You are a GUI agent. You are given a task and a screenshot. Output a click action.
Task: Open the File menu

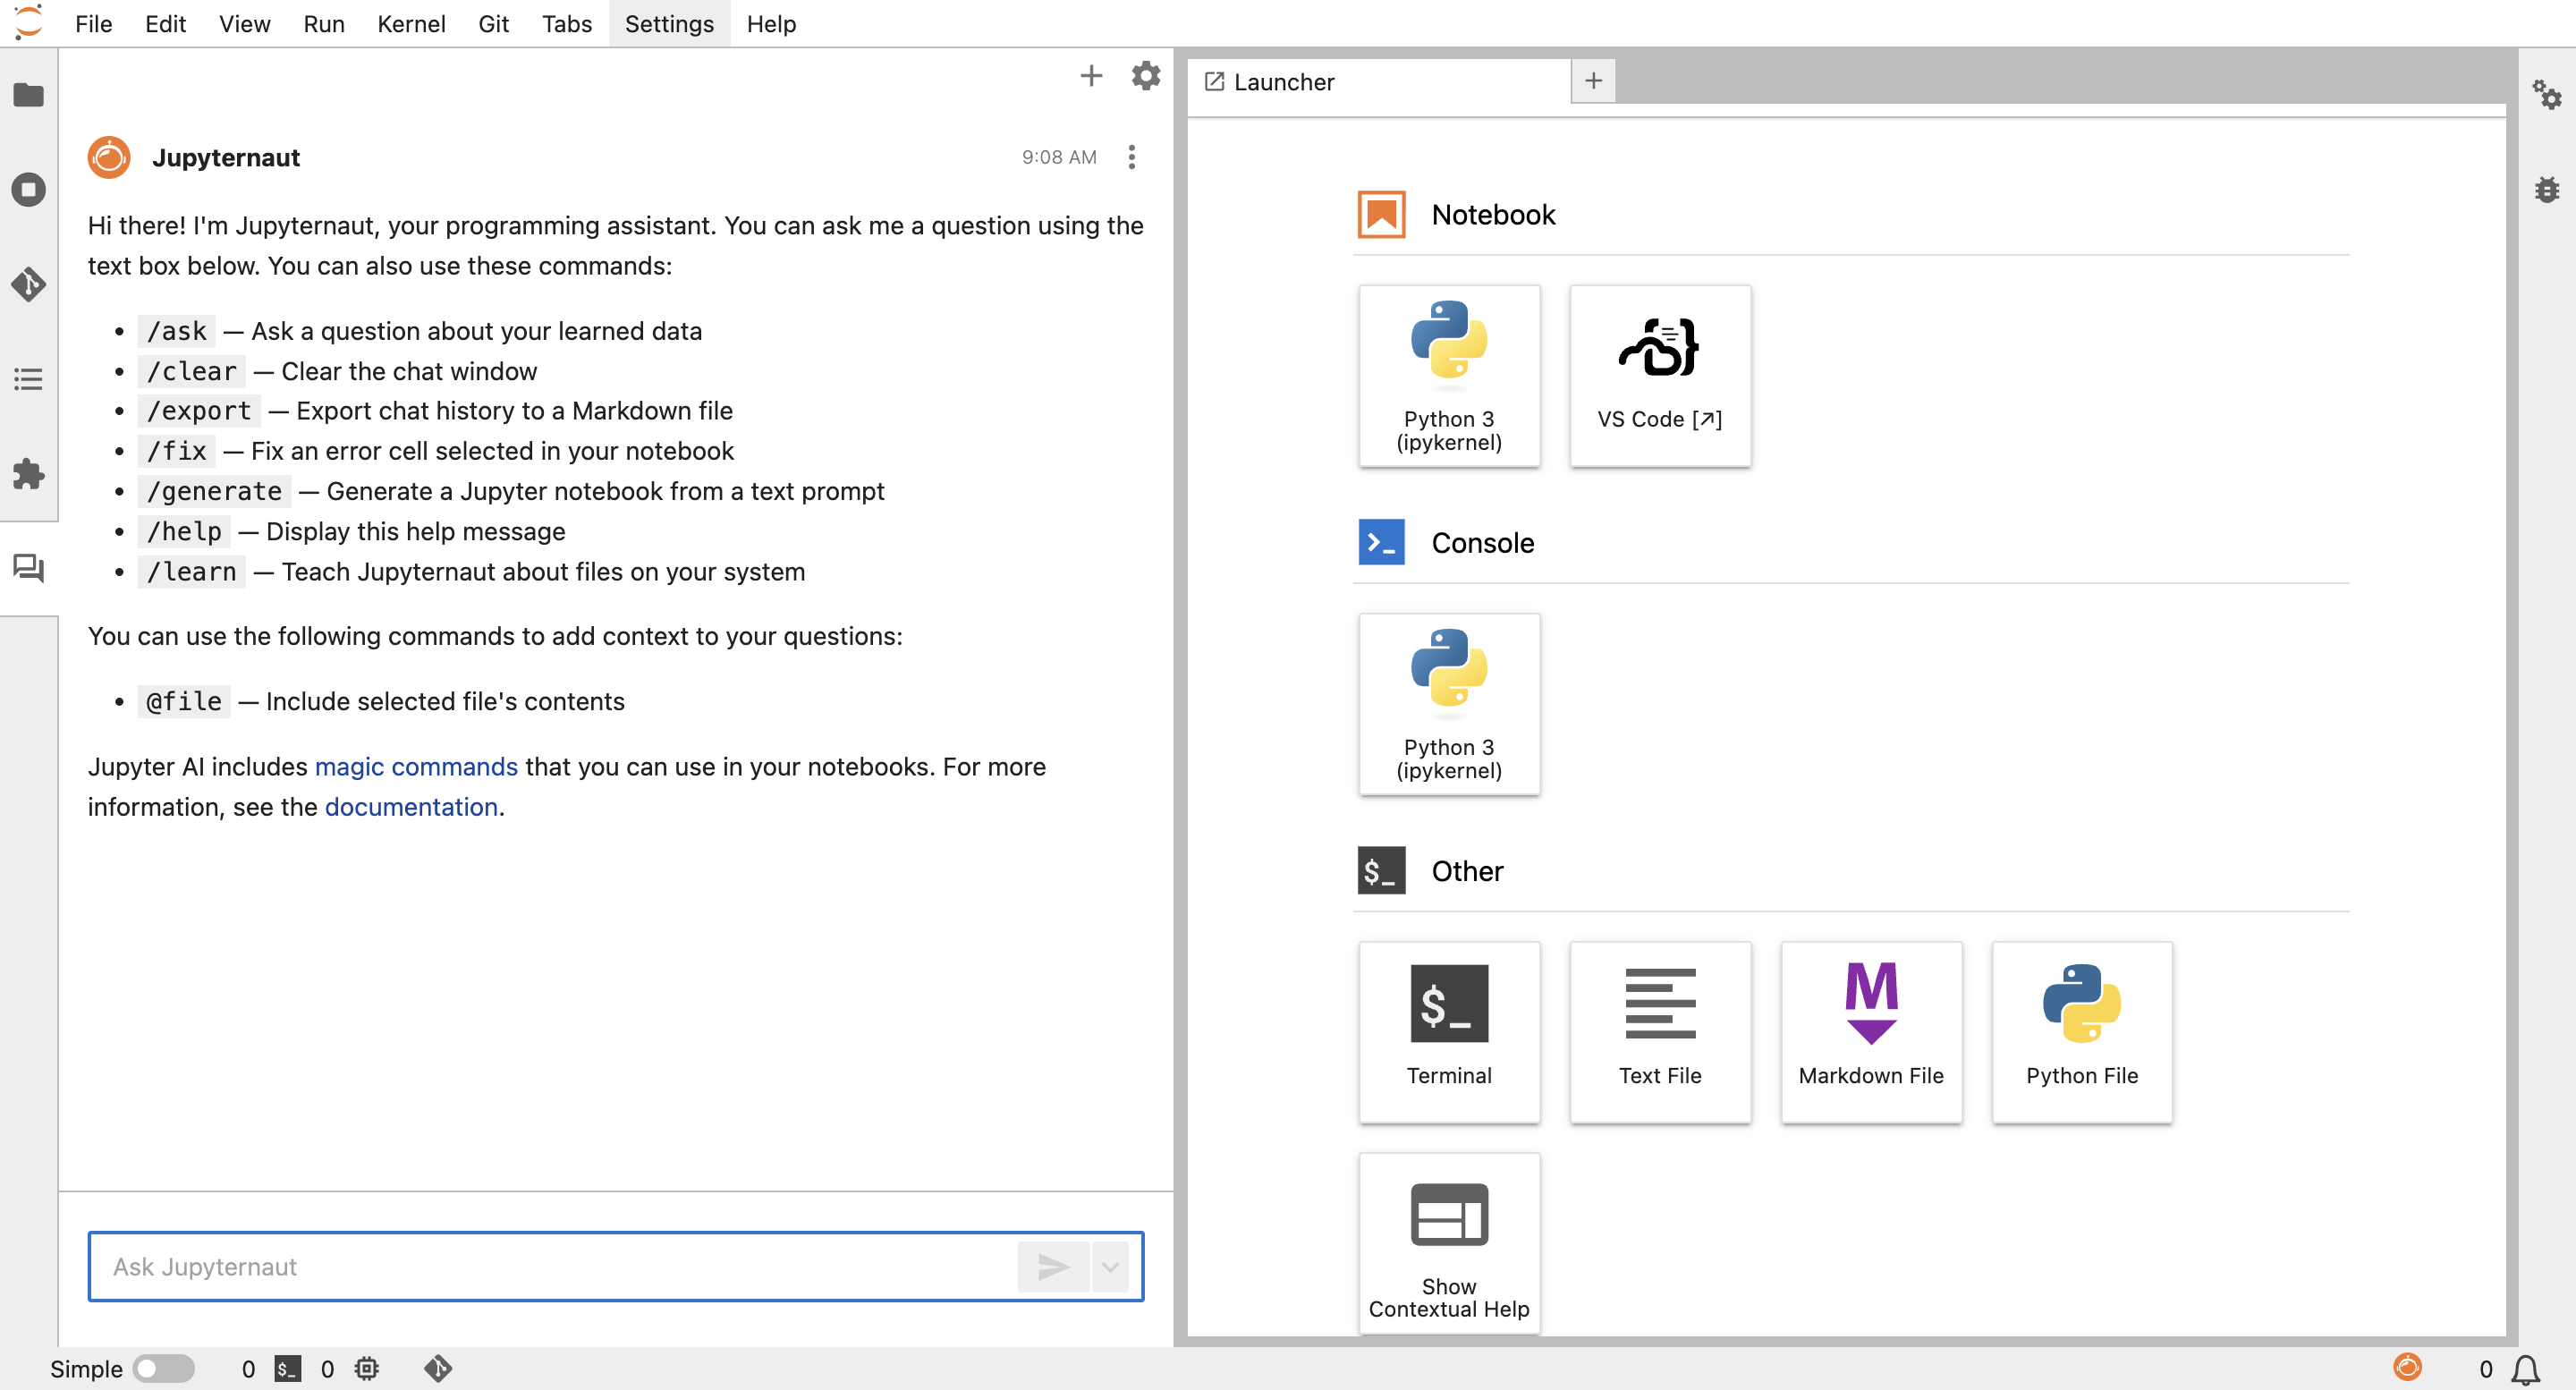point(93,23)
